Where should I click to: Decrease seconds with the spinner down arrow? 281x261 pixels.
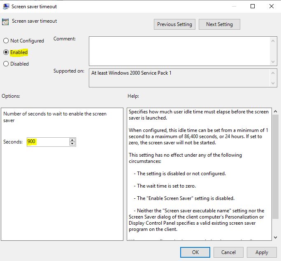coord(72,144)
